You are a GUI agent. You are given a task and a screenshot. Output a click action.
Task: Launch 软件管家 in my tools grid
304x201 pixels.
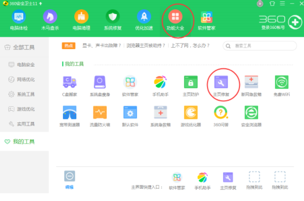[x=130, y=86]
